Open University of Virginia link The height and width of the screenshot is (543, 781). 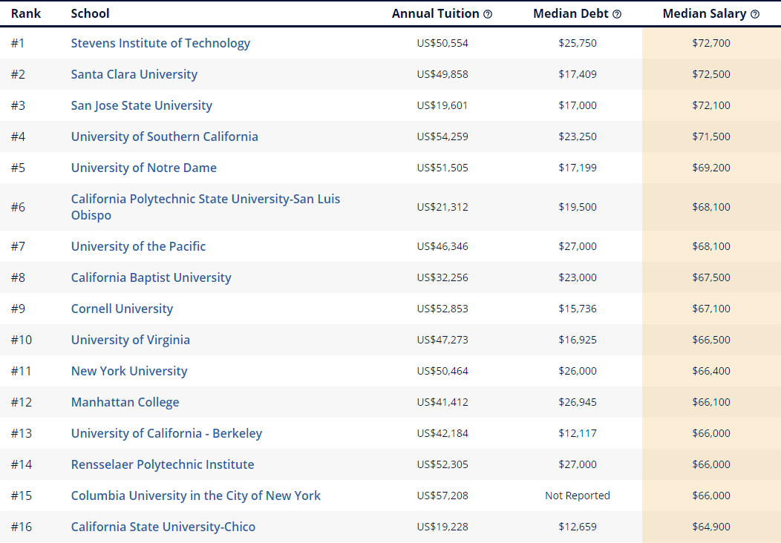[x=131, y=340]
